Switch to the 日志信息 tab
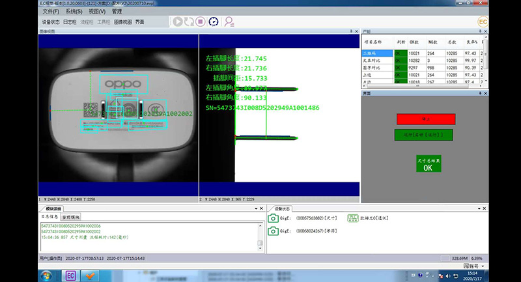 tap(49, 217)
